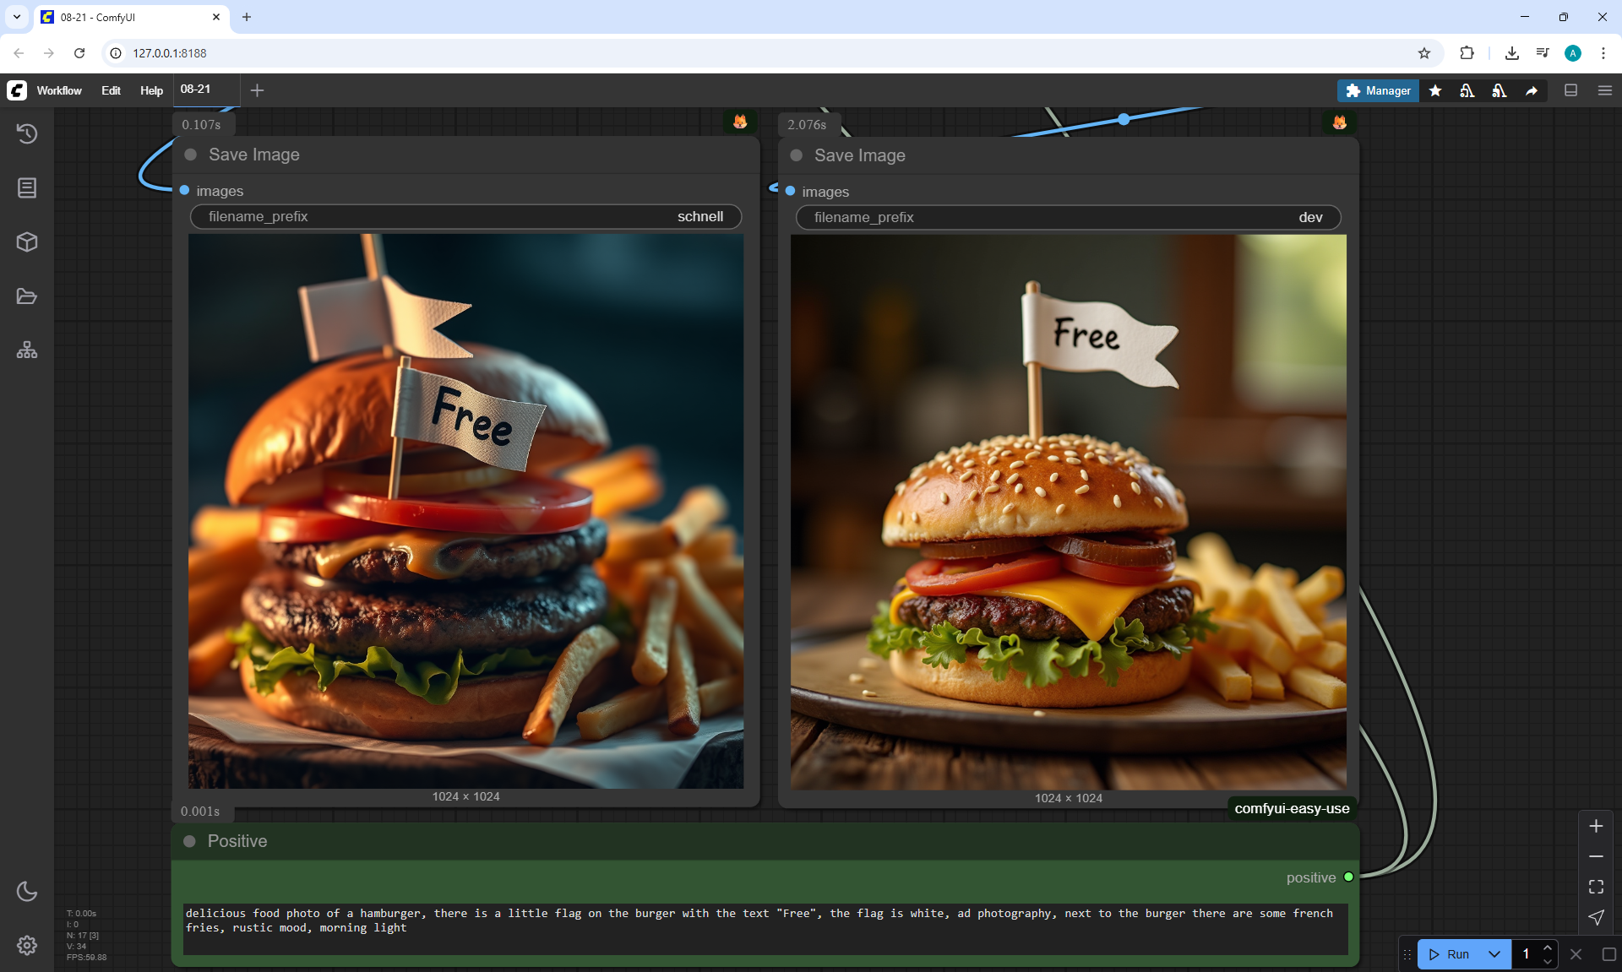Click the star favorites icon beside Manager
The height and width of the screenshot is (972, 1622).
(1435, 90)
